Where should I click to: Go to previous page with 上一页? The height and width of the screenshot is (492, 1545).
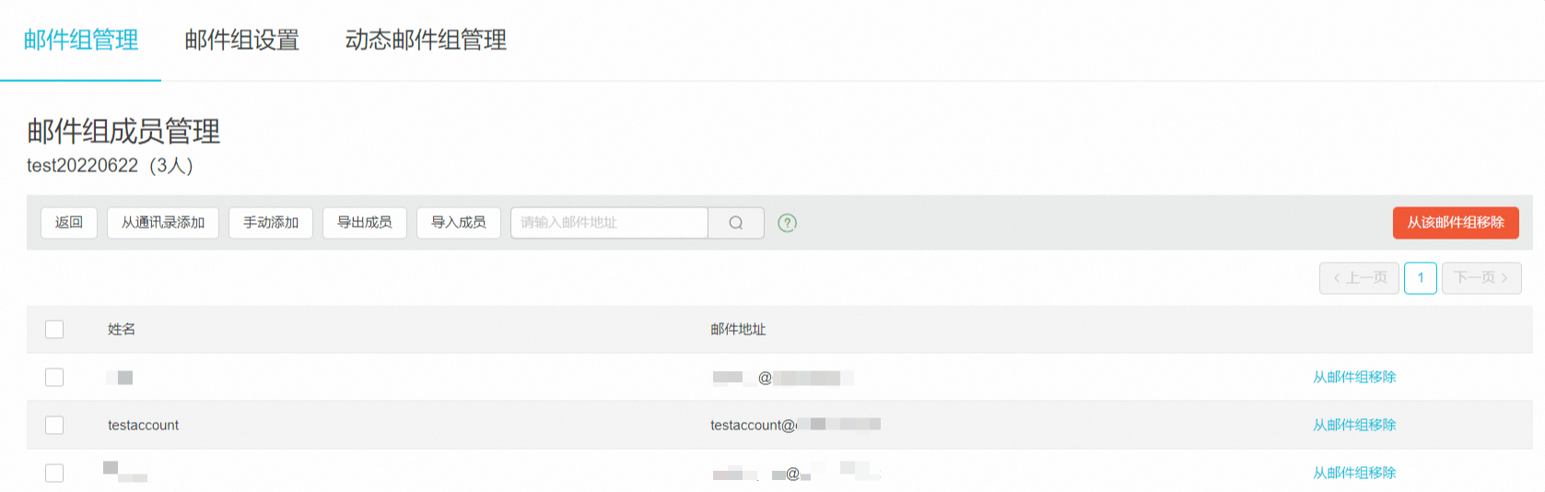pos(1359,278)
